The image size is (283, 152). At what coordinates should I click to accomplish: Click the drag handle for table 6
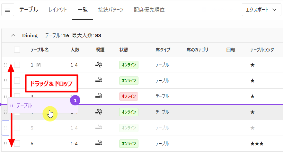(x=5, y=144)
